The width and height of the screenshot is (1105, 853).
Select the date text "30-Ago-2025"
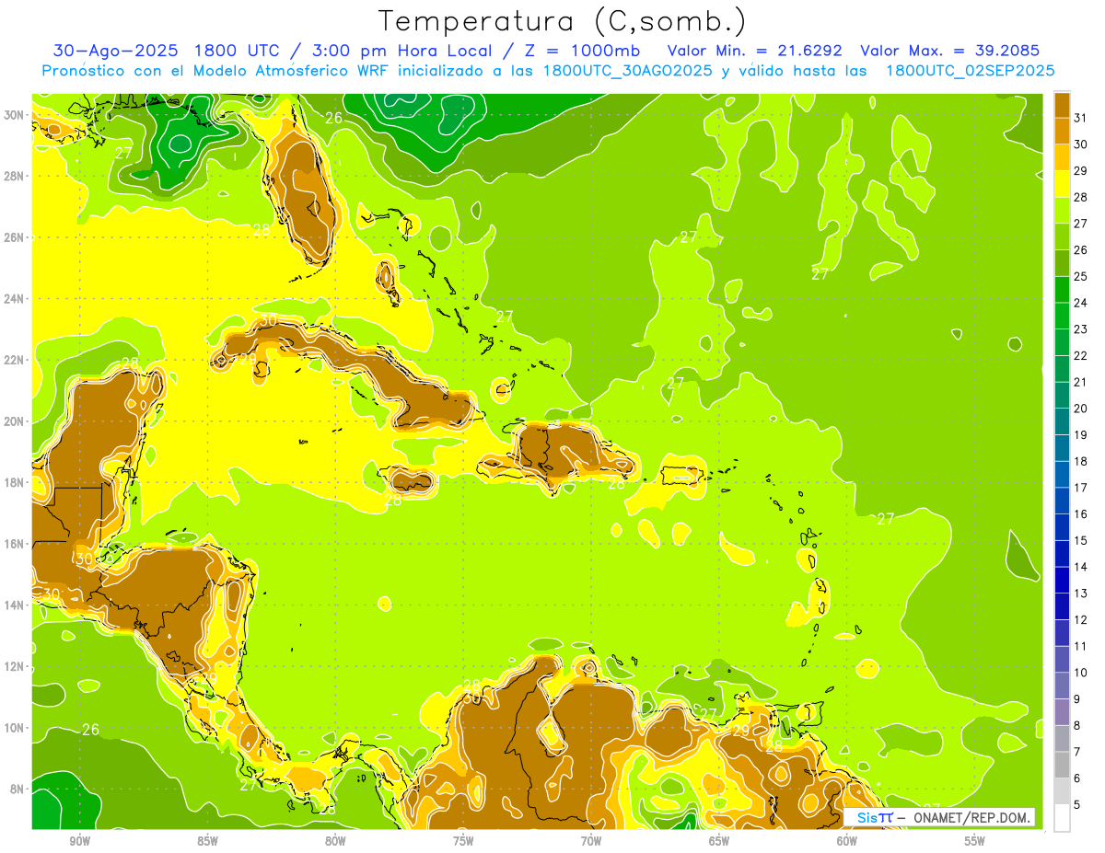[115, 51]
